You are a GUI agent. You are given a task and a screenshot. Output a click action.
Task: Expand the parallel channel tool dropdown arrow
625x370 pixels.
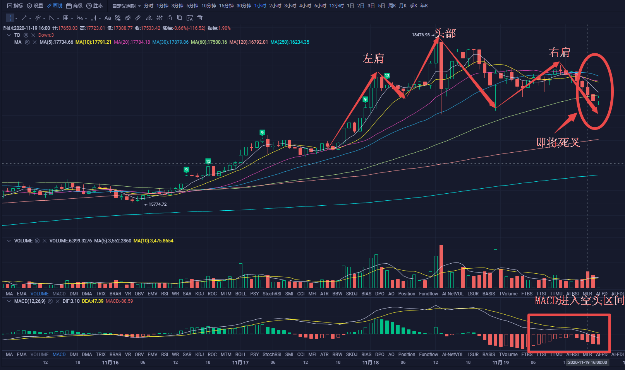44,18
